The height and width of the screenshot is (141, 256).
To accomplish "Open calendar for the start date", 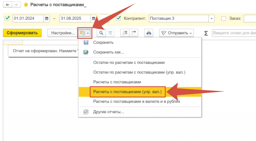I will pyautogui.click(x=47, y=19).
